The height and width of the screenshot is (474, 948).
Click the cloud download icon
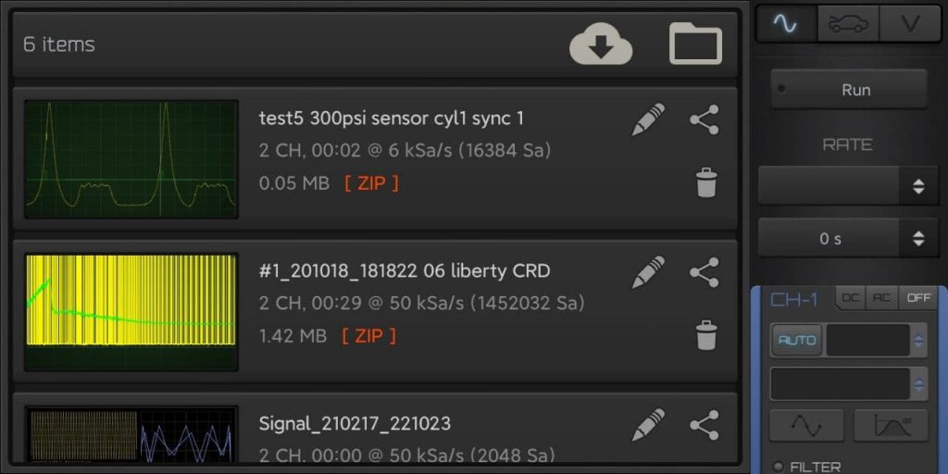click(x=600, y=44)
